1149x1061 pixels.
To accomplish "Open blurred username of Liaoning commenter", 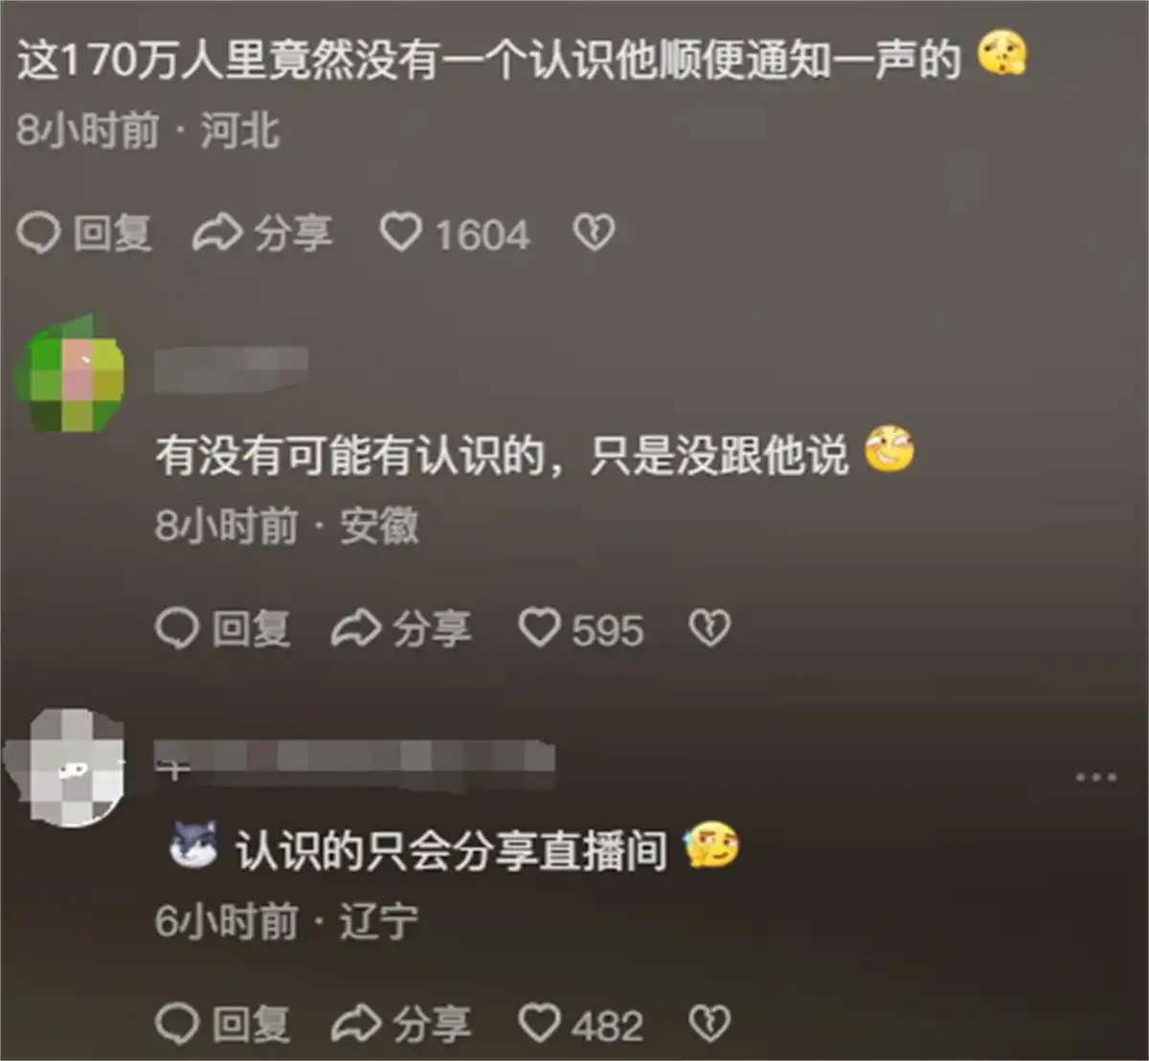I will 355,761.
